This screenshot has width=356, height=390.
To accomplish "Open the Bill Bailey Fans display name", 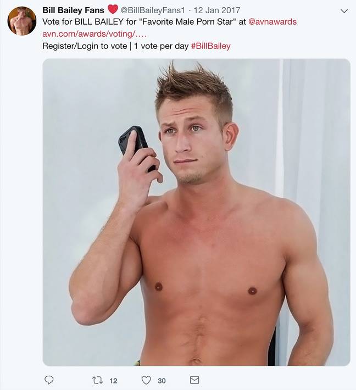I will point(73,10).
